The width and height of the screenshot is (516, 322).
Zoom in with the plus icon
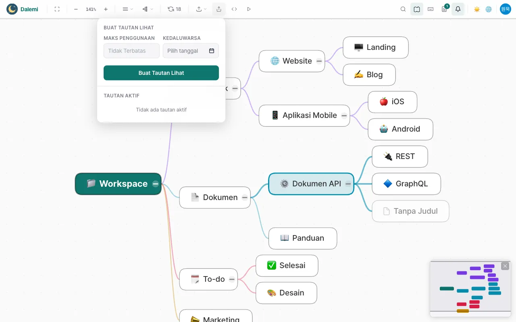[x=106, y=9]
